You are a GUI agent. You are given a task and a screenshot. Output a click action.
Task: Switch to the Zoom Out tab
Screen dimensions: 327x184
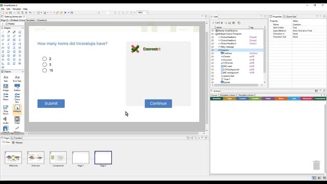pos(290,16)
